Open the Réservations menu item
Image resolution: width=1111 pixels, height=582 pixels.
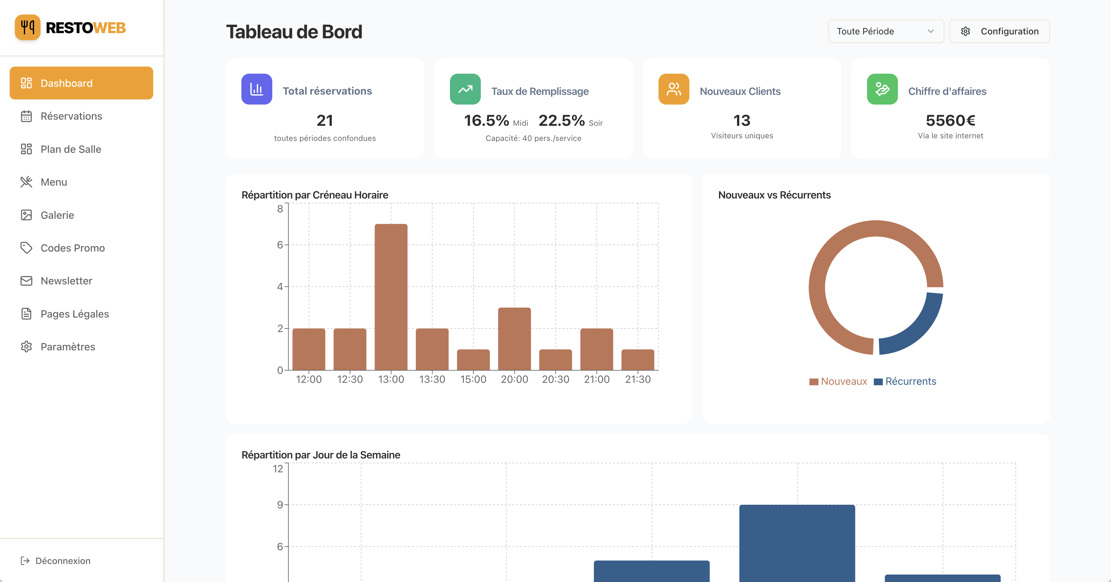71,116
